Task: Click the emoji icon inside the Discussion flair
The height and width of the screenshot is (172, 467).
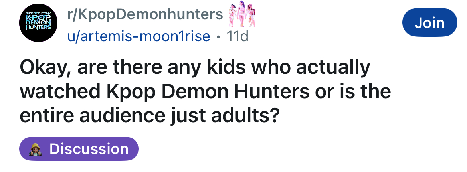Action: (36, 149)
